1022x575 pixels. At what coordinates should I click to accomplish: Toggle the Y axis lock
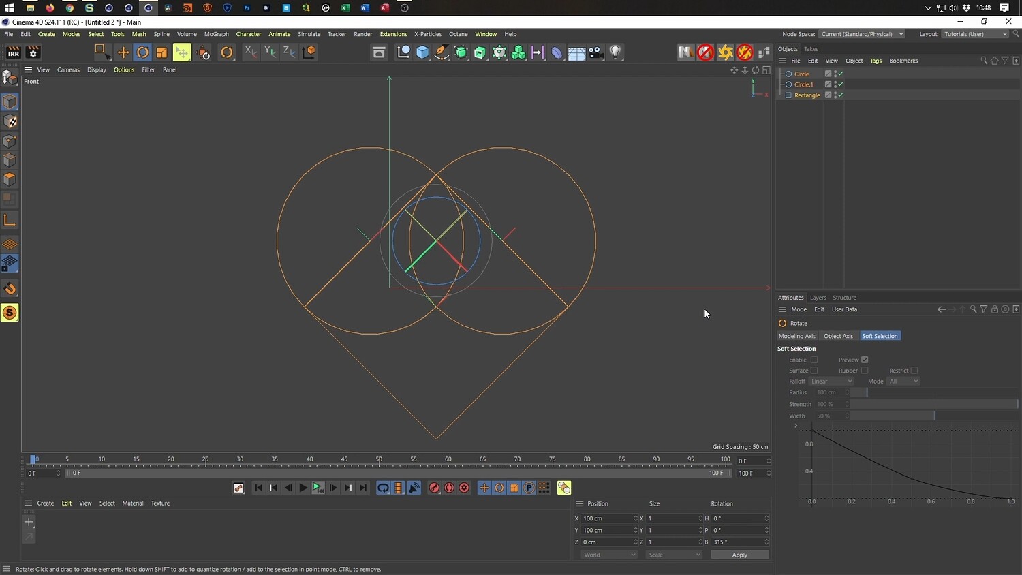270,52
